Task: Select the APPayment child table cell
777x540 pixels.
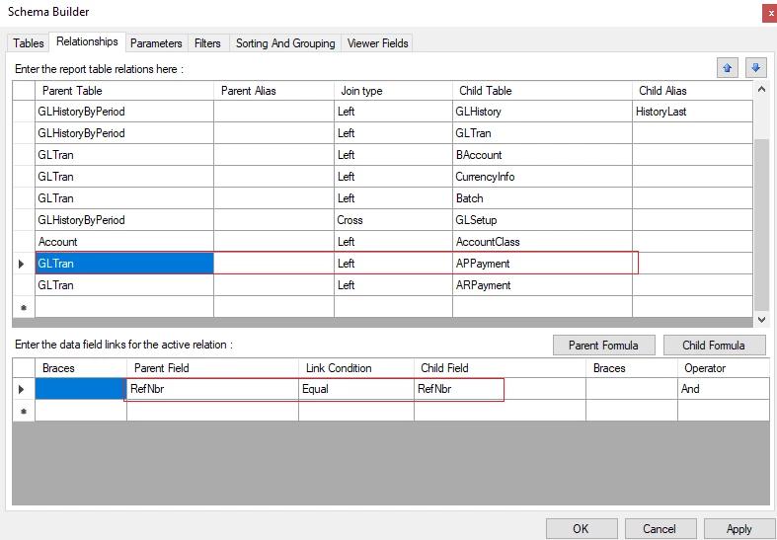Action: pyautogui.click(x=542, y=264)
